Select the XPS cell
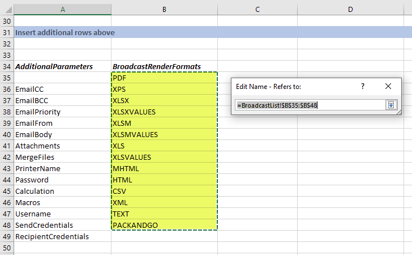The image size is (412, 255). pyautogui.click(x=164, y=89)
